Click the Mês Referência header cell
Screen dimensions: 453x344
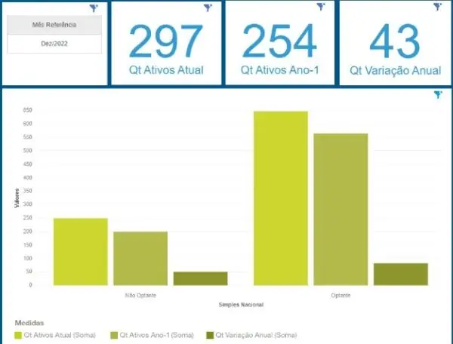click(x=54, y=25)
